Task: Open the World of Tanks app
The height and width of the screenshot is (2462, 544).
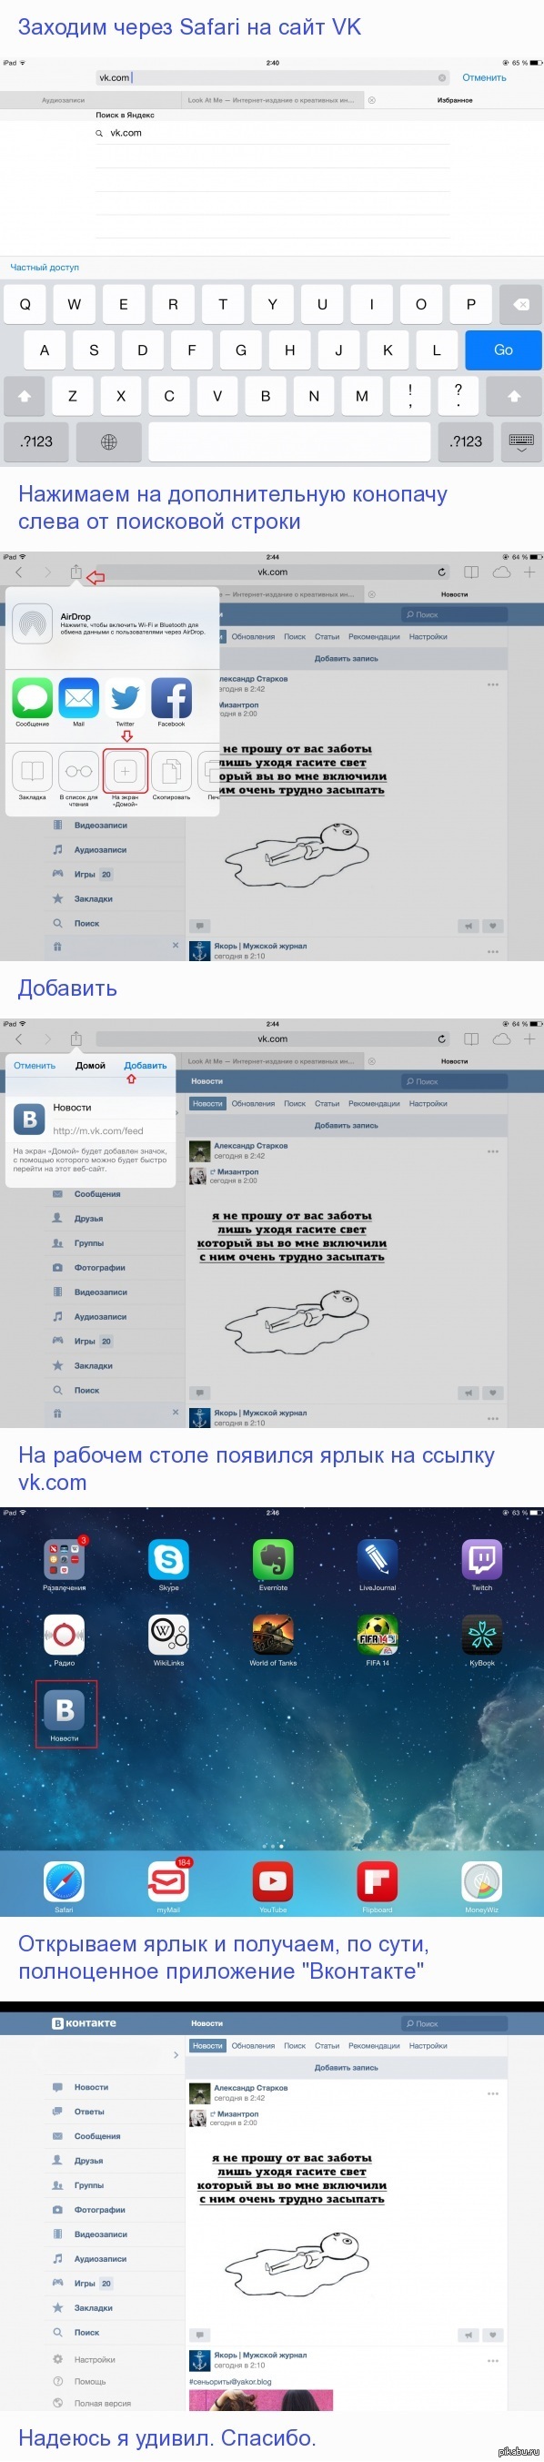Action: click(273, 1636)
